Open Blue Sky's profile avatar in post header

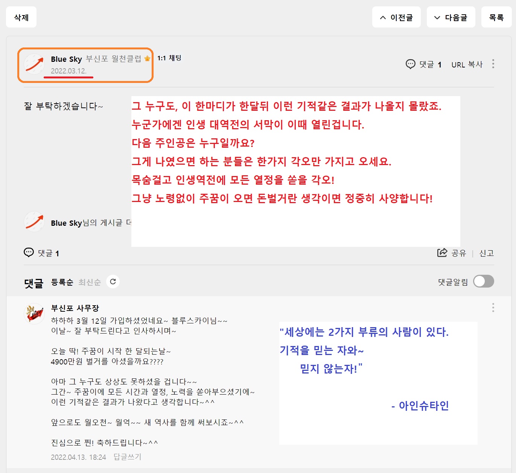tap(34, 64)
